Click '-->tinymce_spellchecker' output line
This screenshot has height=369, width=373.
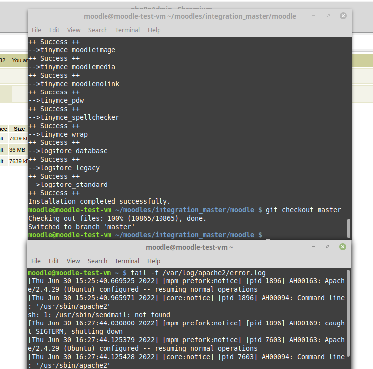[x=74, y=117]
